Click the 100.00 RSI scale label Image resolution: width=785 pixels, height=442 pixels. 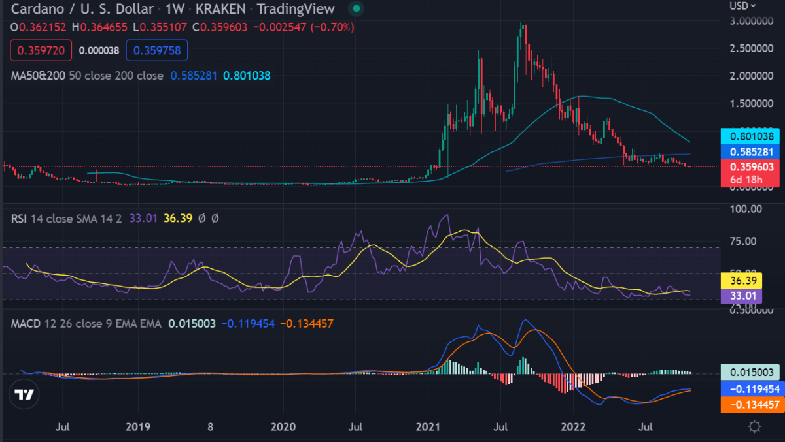coord(747,210)
